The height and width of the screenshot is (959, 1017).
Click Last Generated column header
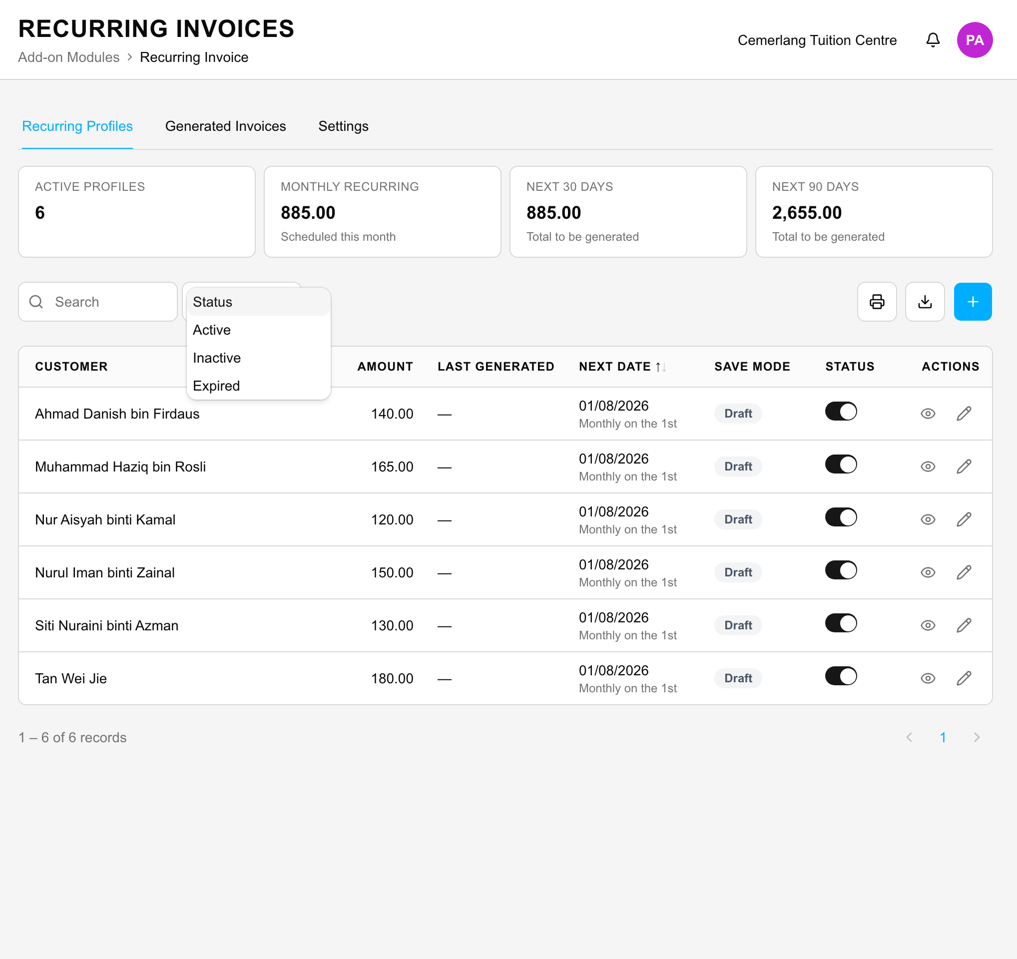[496, 367]
